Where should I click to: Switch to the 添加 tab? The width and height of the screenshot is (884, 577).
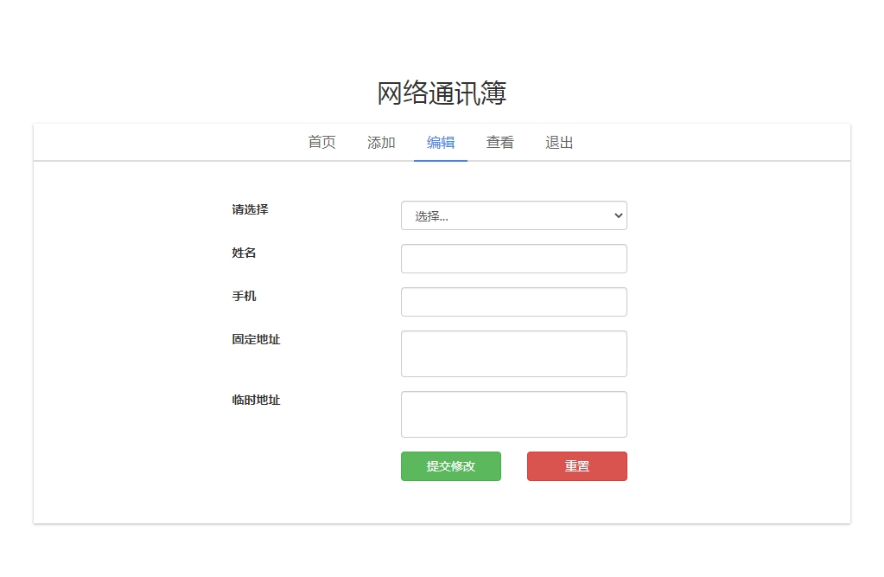(x=381, y=143)
